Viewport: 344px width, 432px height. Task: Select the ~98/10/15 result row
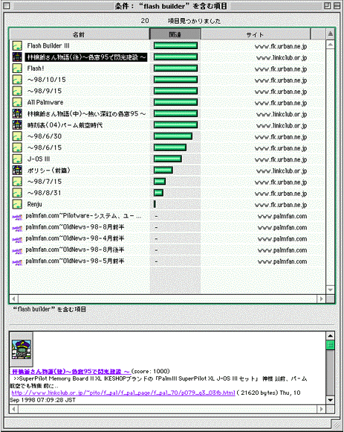click(46, 80)
